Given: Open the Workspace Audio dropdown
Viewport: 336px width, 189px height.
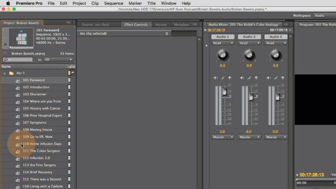Looking at the screenshot, I should [x=324, y=15].
